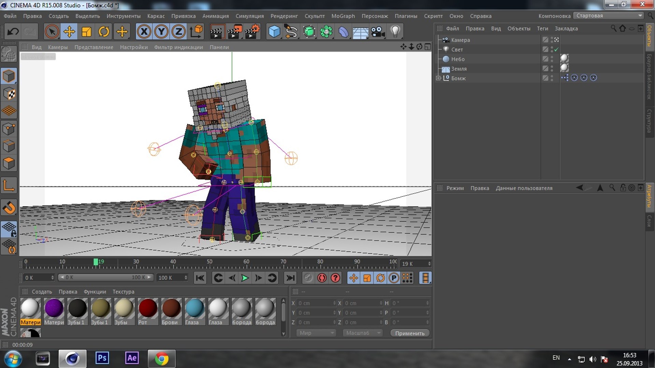Open the Мир coordinate system dropdown

click(316, 333)
